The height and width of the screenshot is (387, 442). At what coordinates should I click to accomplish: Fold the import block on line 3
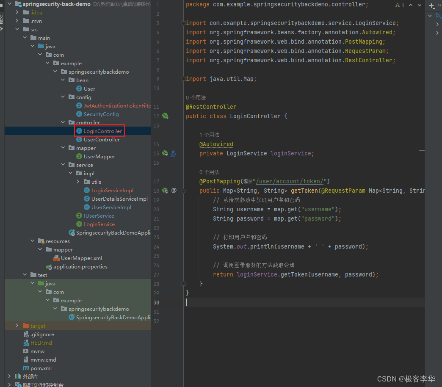coord(183,23)
